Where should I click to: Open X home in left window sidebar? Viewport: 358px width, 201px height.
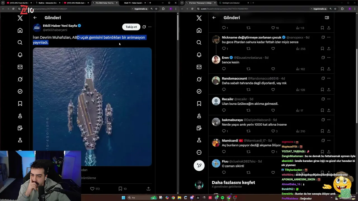coord(20,30)
